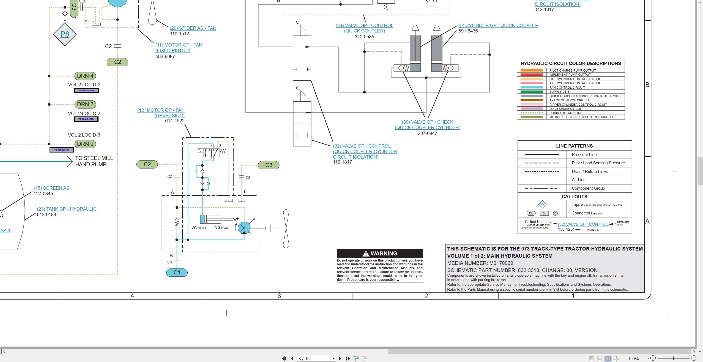Click the previous view navigation icon
703x362 pixels.
point(356,358)
